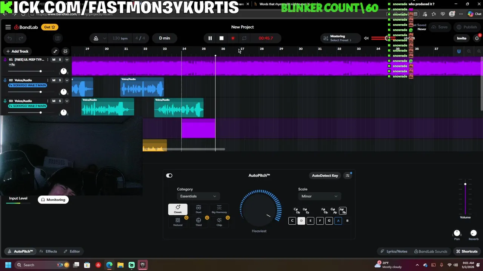483x271 pixels.
Task: Toggle the metronome icon
Action: click(96, 38)
